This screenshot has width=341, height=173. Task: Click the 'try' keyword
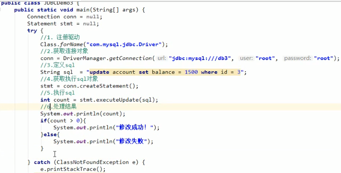(x=32, y=31)
